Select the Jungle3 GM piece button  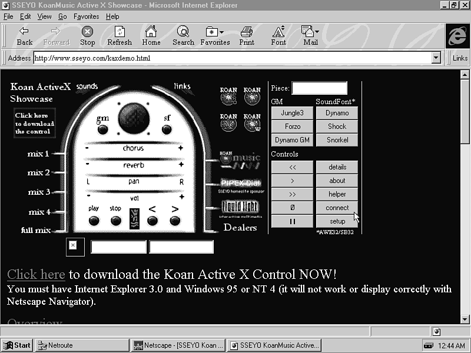(x=292, y=113)
